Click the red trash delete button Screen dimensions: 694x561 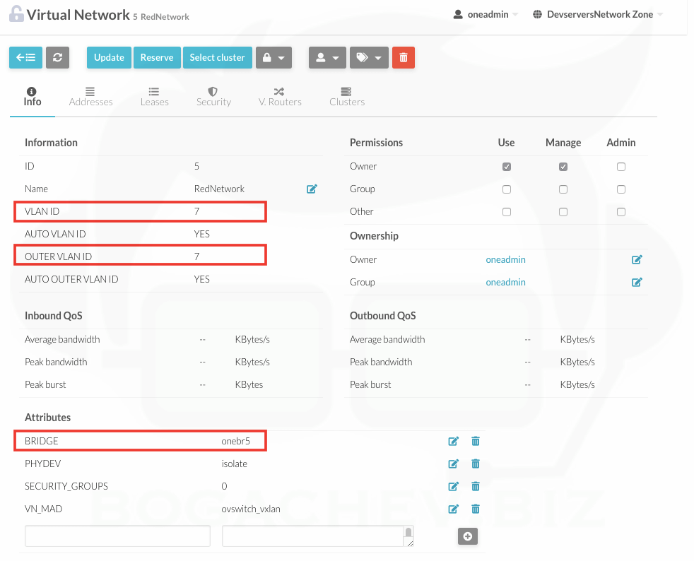click(404, 58)
